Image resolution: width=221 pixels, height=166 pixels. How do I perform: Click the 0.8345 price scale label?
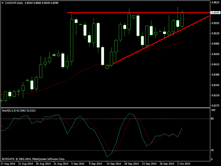tap(215, 85)
